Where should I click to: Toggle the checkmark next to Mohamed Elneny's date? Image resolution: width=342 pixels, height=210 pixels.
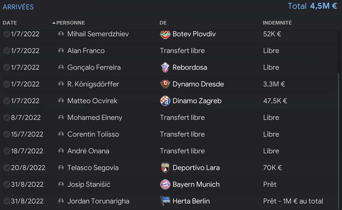tap(7, 118)
